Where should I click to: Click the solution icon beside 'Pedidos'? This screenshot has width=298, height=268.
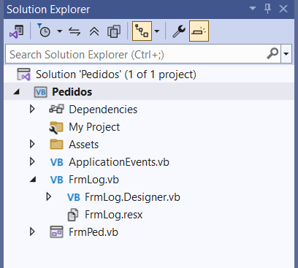[x=23, y=74]
